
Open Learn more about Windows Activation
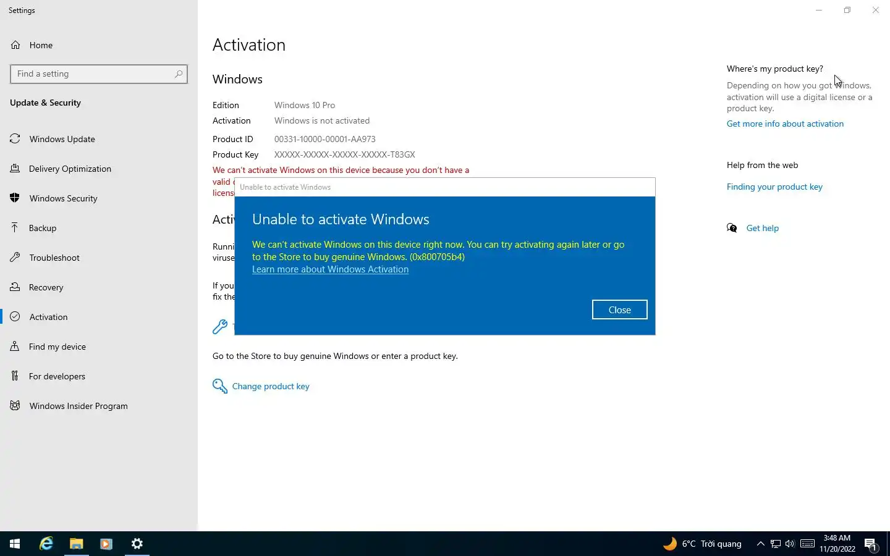click(330, 269)
